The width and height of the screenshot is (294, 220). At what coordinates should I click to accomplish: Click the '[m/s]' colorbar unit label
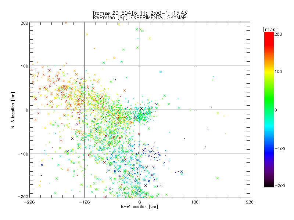(x=270, y=29)
